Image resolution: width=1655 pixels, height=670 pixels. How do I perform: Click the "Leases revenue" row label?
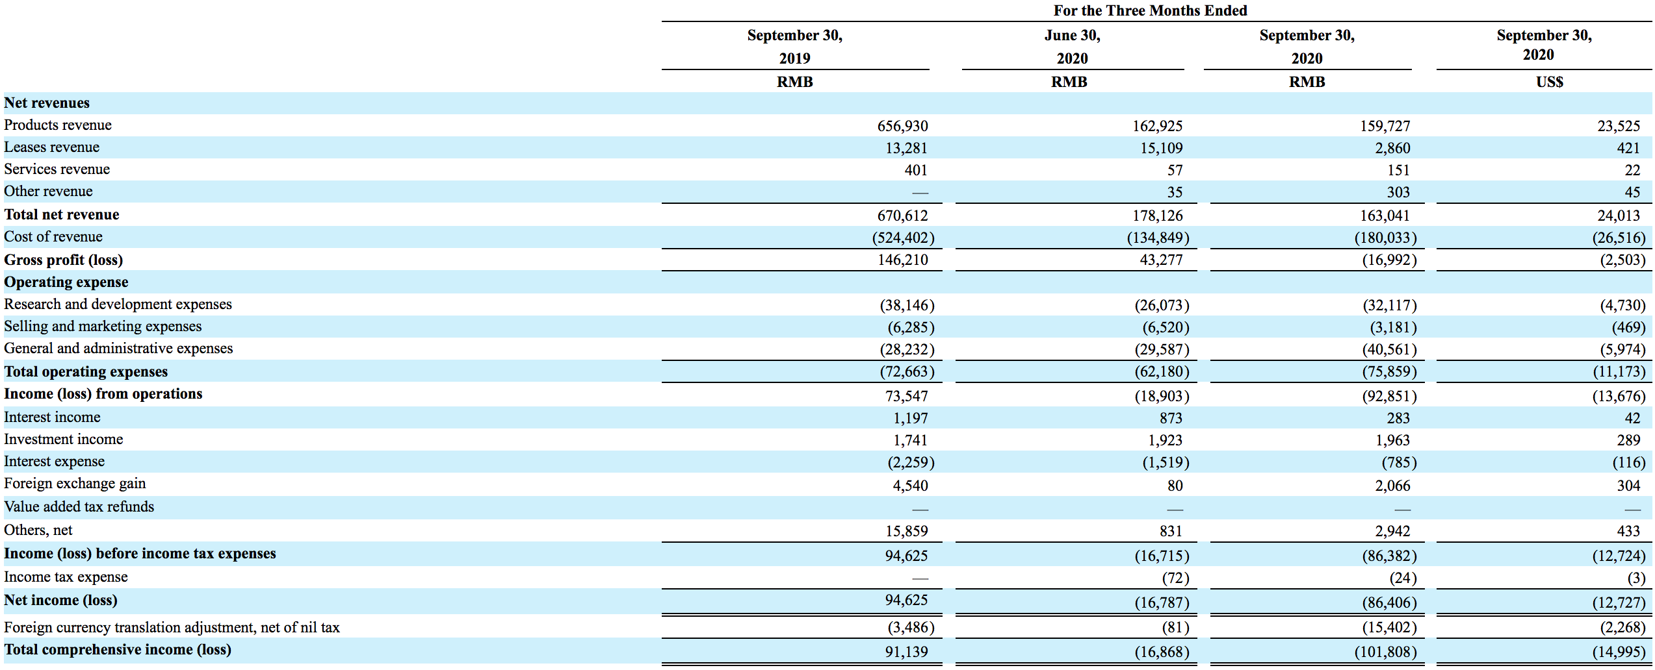tap(52, 147)
